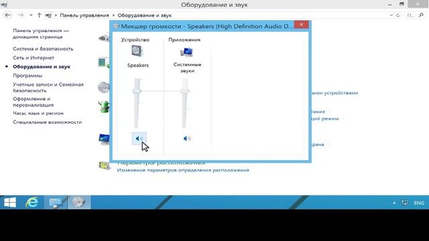Go up one level with Up arrow

[x=39, y=15]
